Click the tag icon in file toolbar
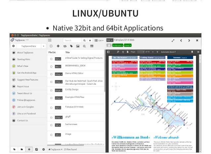This screenshot has height=154, width=211. coord(71,46)
